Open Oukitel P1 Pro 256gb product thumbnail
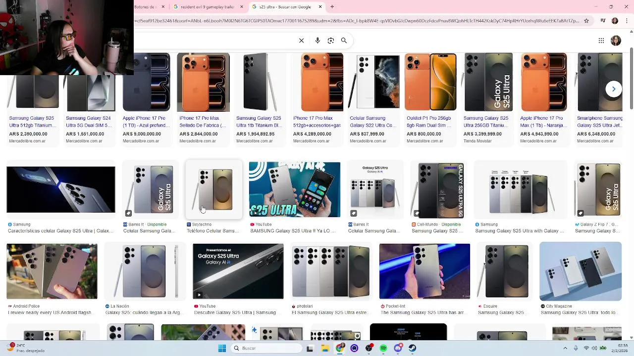This screenshot has height=356, width=634. [x=430, y=82]
